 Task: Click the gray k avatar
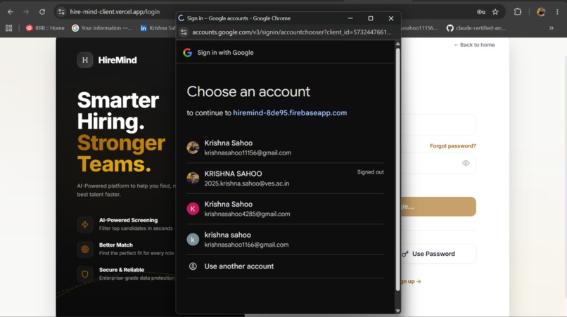coord(193,239)
